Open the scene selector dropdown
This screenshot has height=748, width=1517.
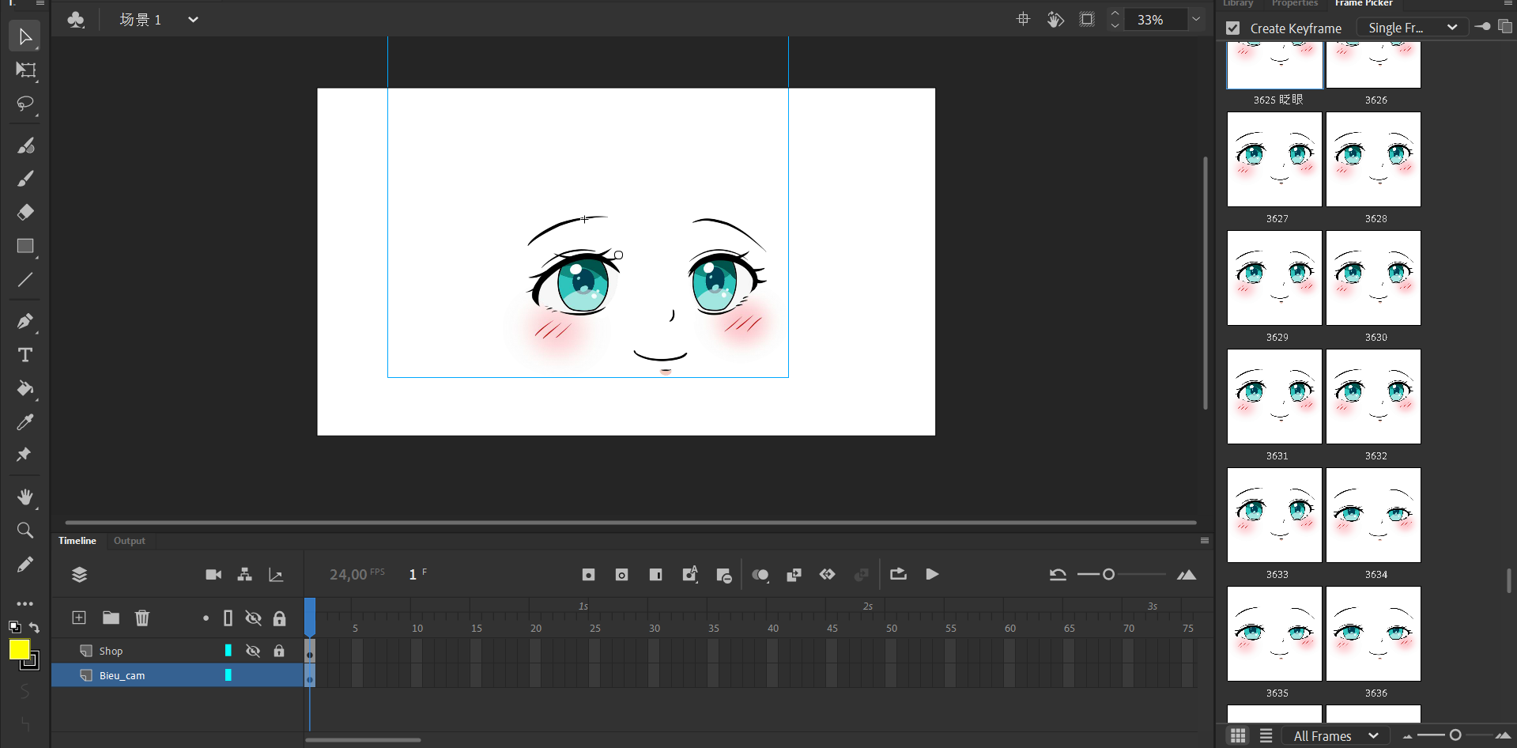(193, 20)
